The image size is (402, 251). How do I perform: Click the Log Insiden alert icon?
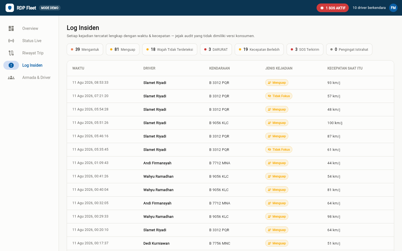coord(11,65)
